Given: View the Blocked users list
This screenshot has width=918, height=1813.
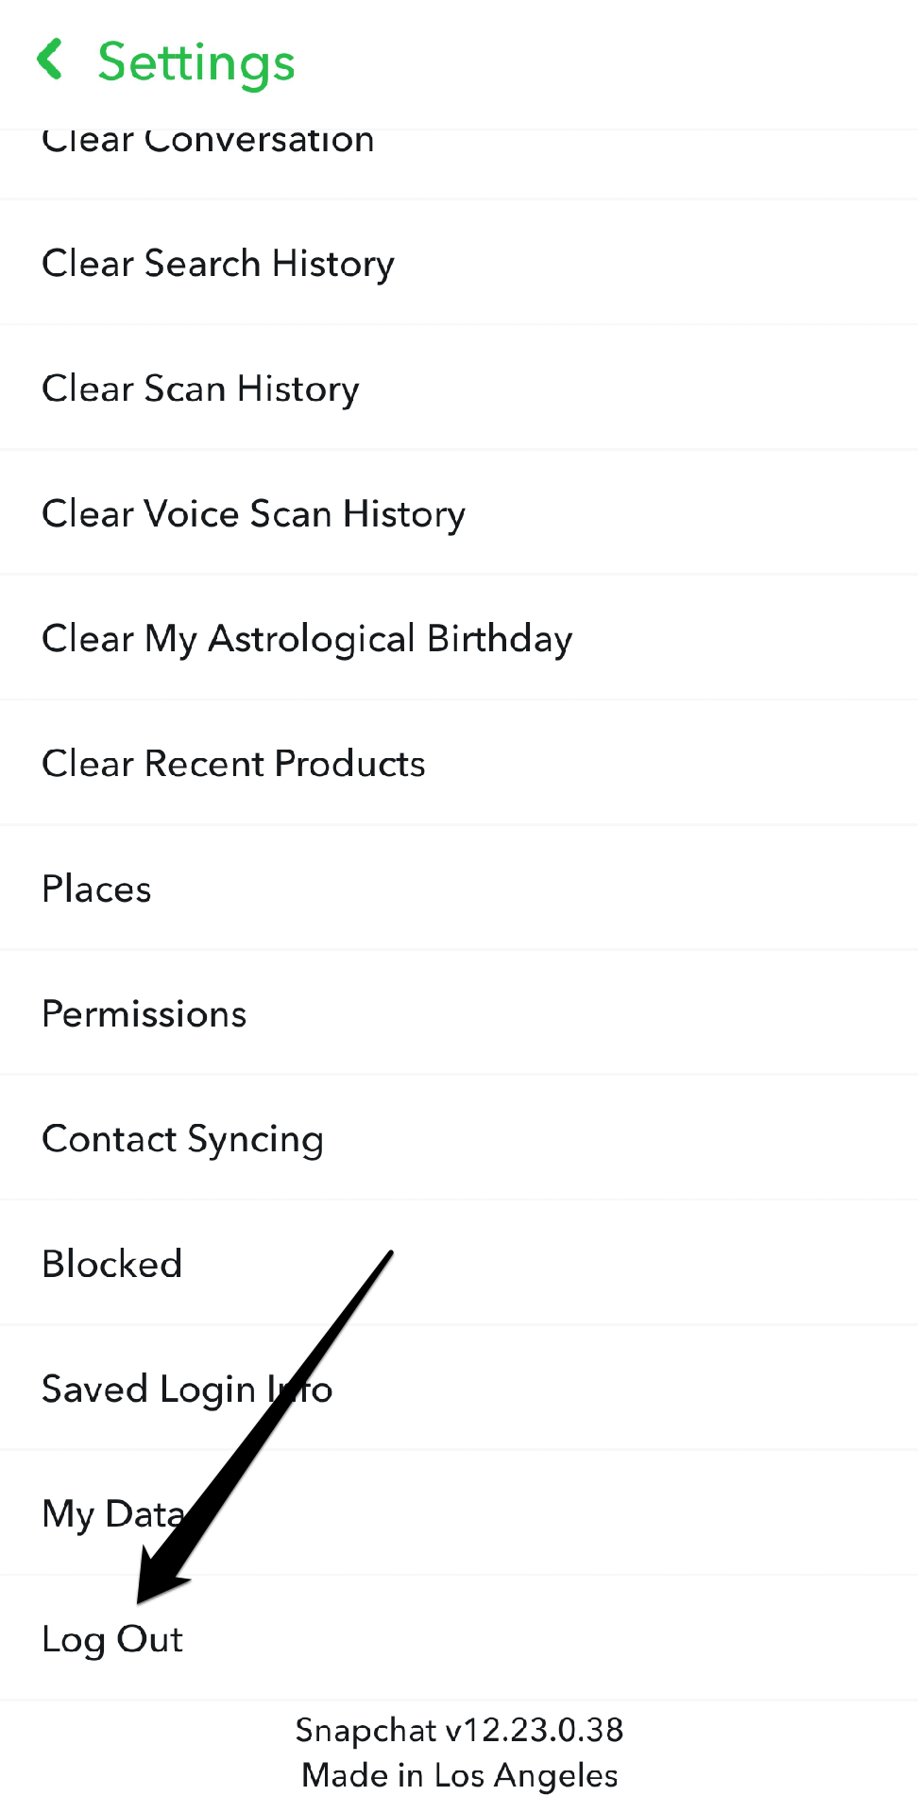Looking at the screenshot, I should [112, 1265].
